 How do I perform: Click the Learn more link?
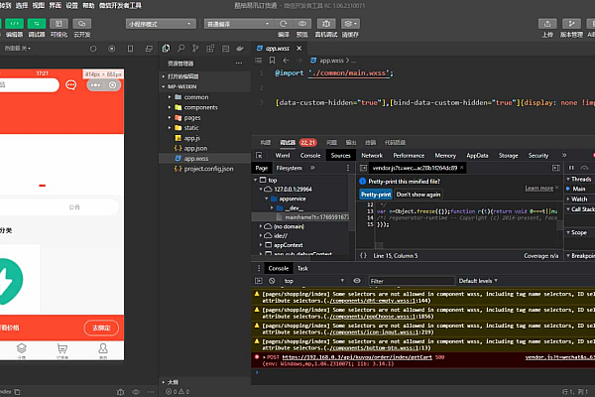pyautogui.click(x=539, y=188)
